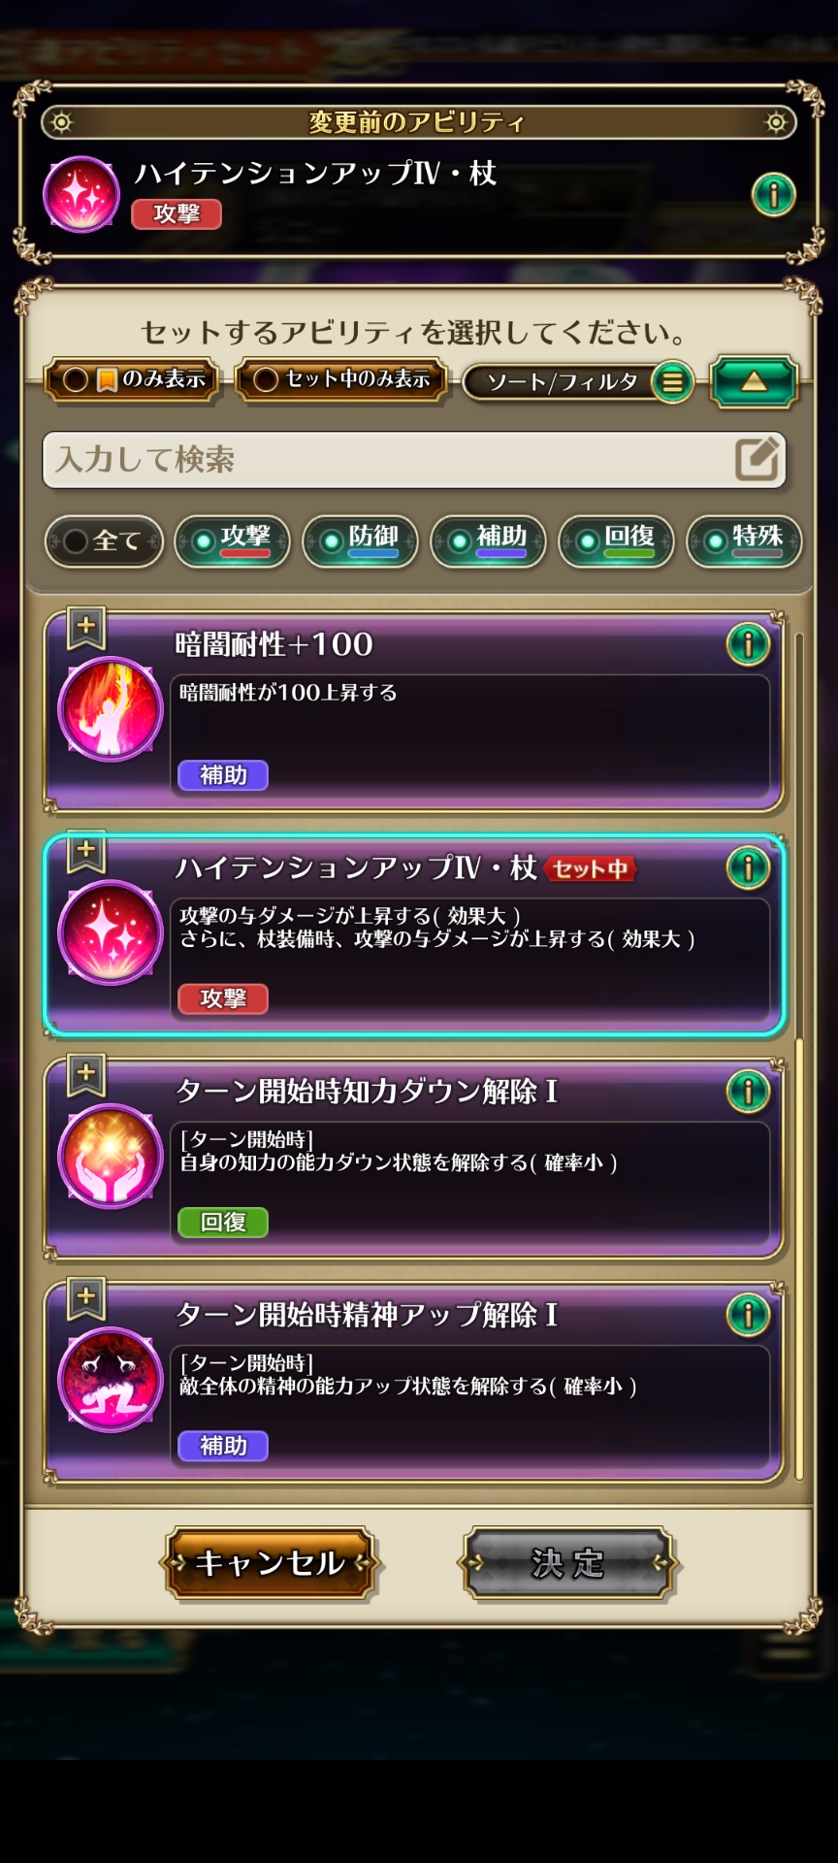
Task: Open the ソート/フィルタ menu
Action: 578,381
